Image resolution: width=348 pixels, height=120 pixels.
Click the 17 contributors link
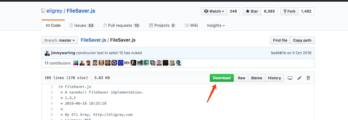(57, 63)
